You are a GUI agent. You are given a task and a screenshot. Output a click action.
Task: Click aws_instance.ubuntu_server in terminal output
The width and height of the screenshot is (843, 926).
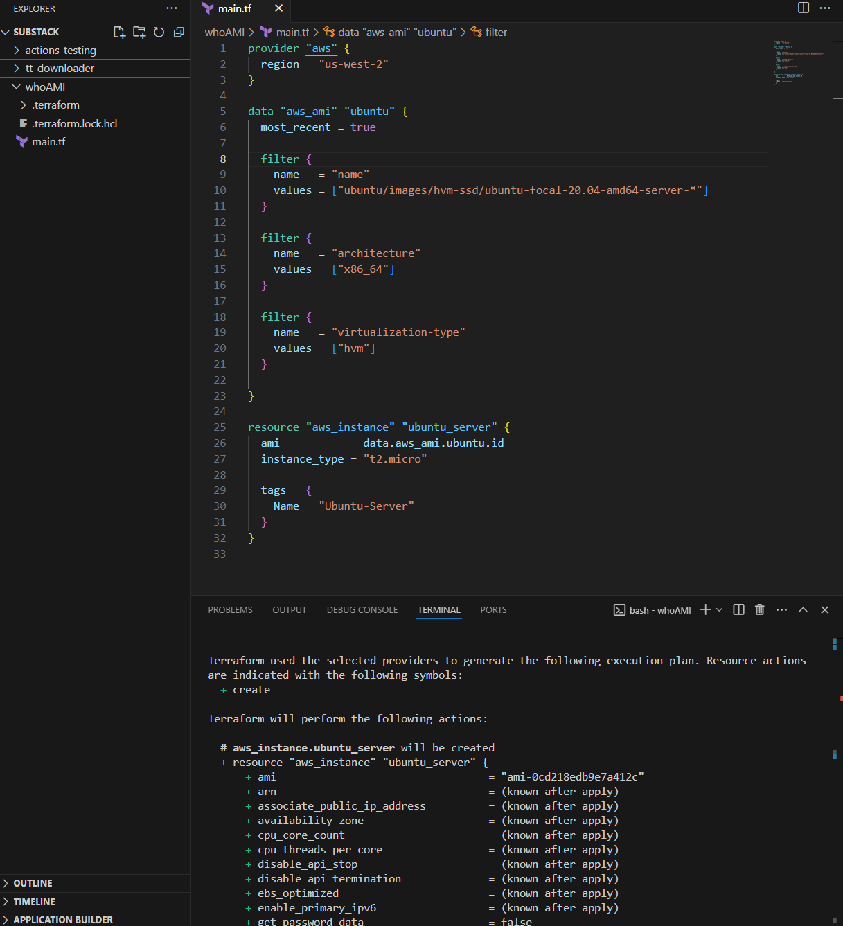point(314,748)
